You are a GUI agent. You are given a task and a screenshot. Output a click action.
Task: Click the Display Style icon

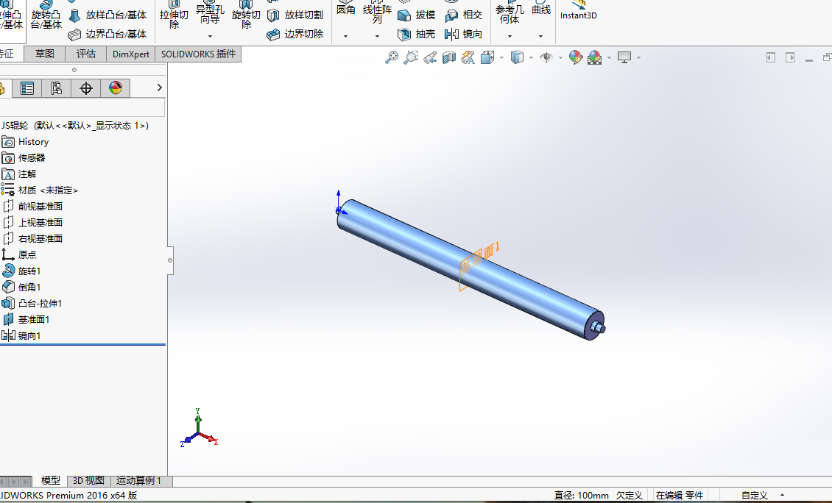click(x=517, y=57)
